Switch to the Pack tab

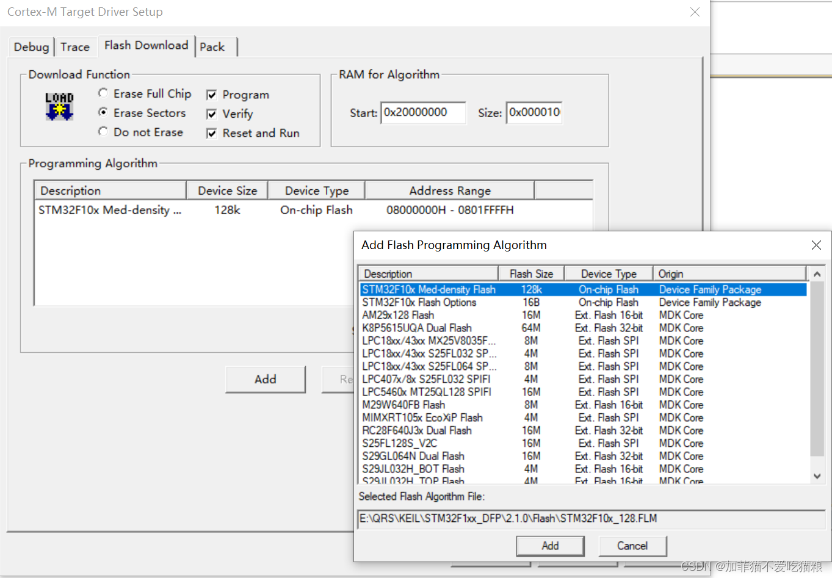point(212,47)
